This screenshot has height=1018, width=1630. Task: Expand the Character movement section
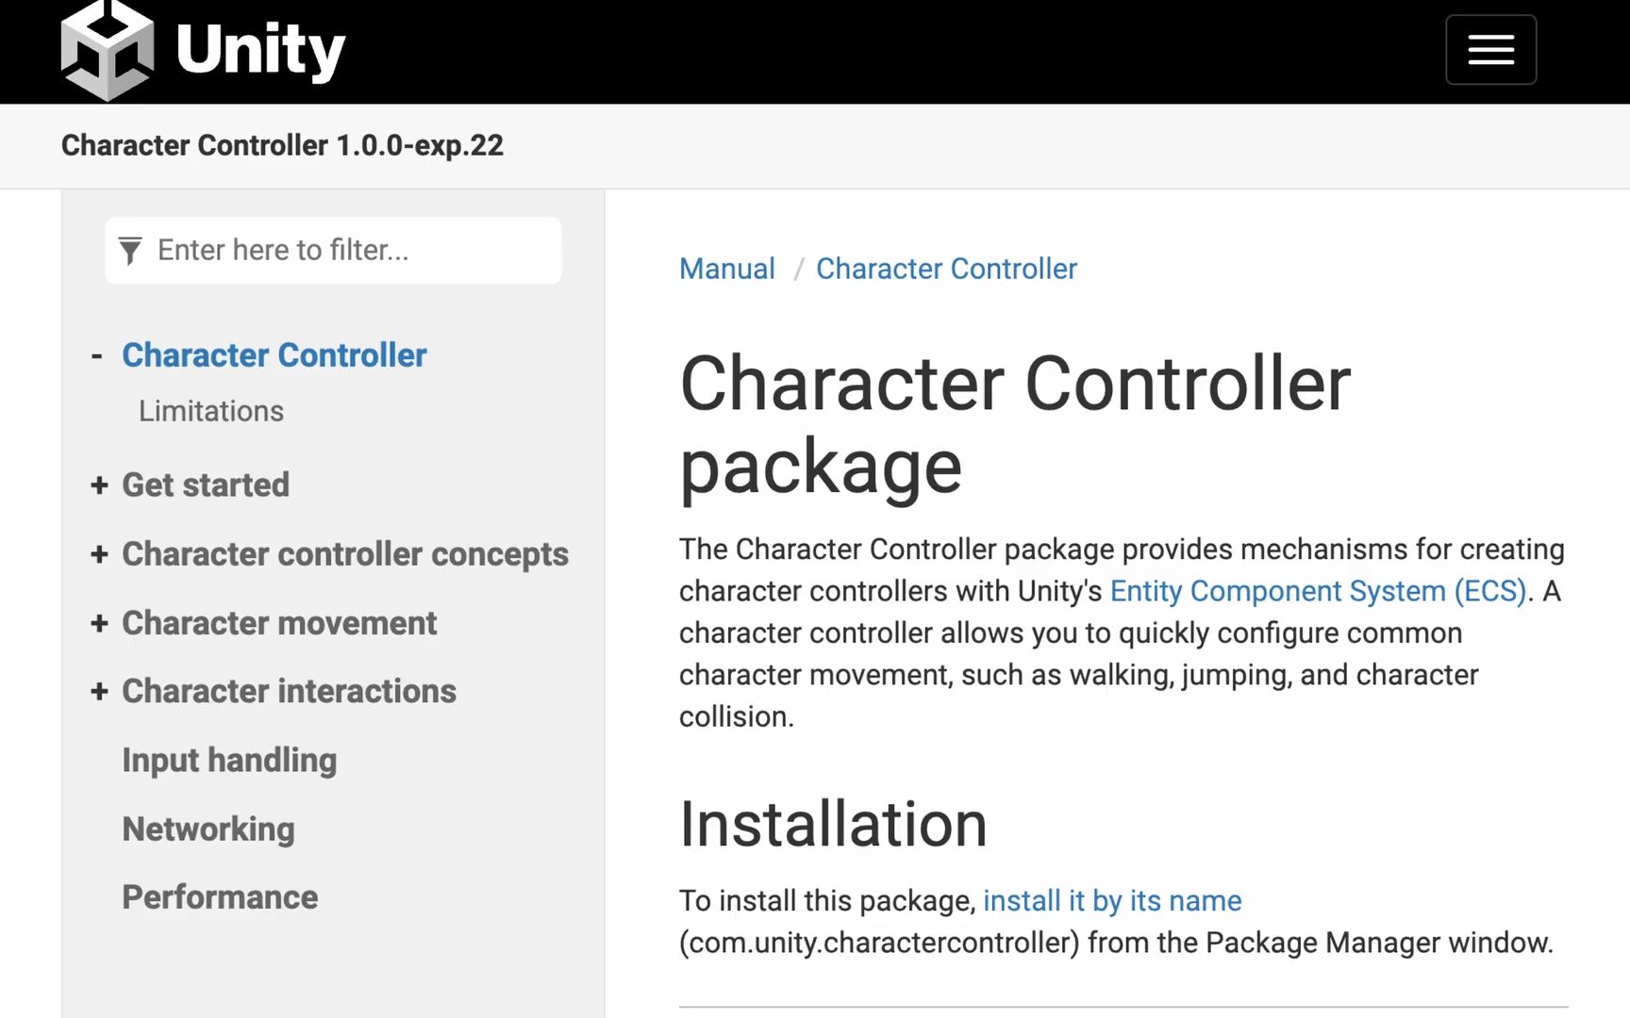click(x=99, y=623)
